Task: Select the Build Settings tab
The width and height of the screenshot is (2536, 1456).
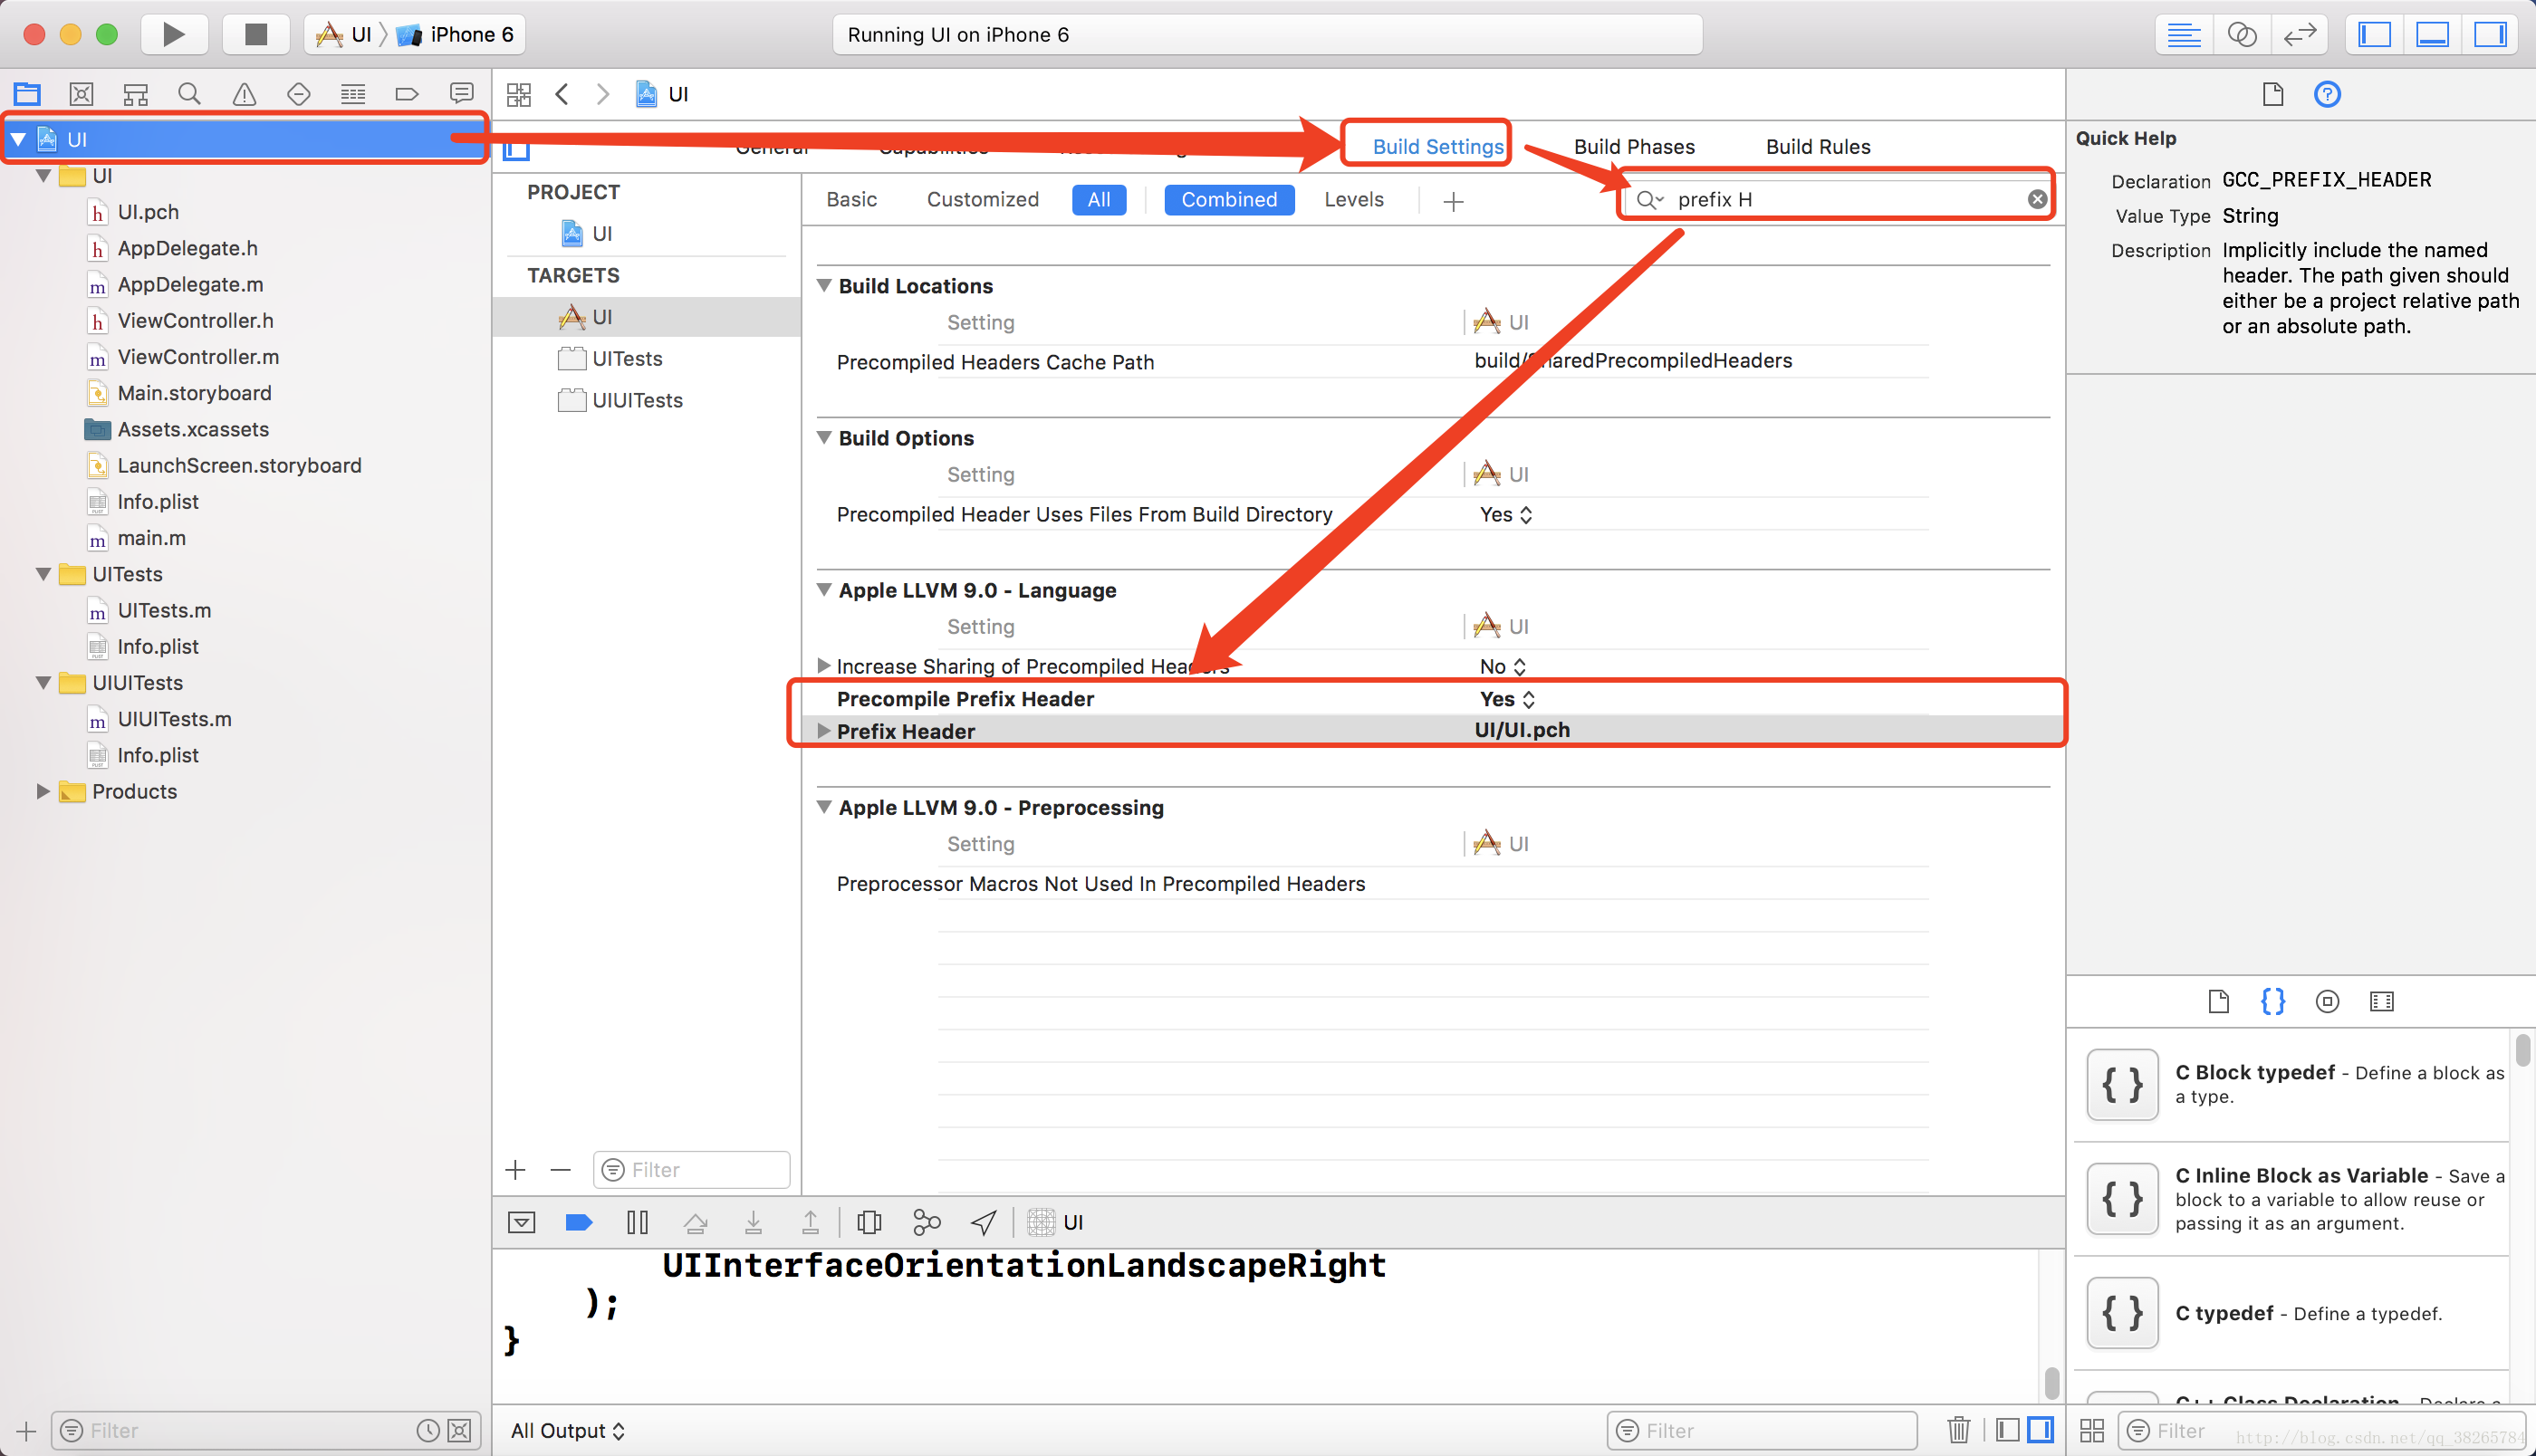Action: 1438,146
